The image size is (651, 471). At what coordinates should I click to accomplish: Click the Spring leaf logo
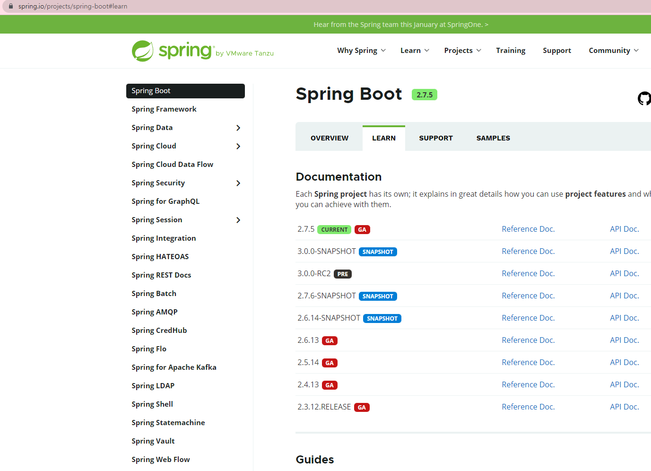click(x=142, y=51)
